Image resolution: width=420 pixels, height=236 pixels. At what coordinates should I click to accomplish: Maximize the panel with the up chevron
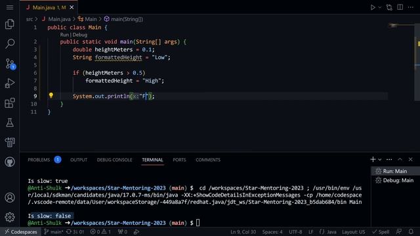pyautogui.click(x=400, y=159)
